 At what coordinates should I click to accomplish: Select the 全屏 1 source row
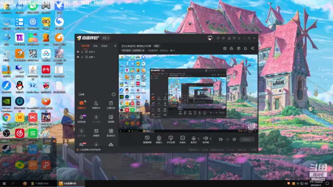pyautogui.click(x=97, y=57)
